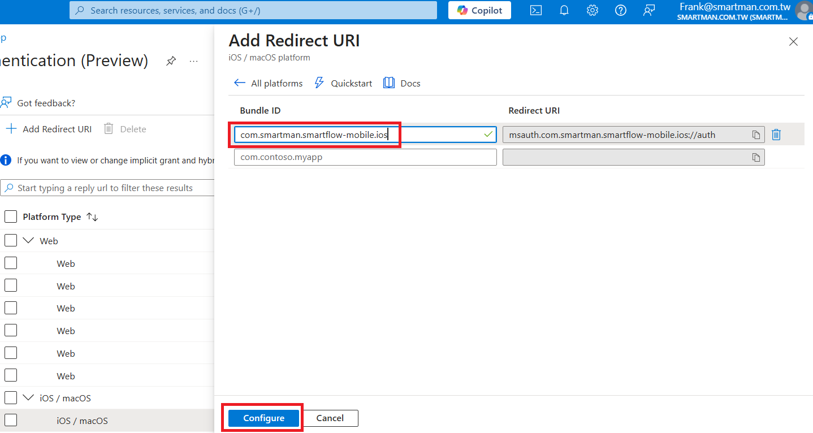Screen dimensions: 813x433
Task: Collapse the Web platform group
Action: pos(28,241)
